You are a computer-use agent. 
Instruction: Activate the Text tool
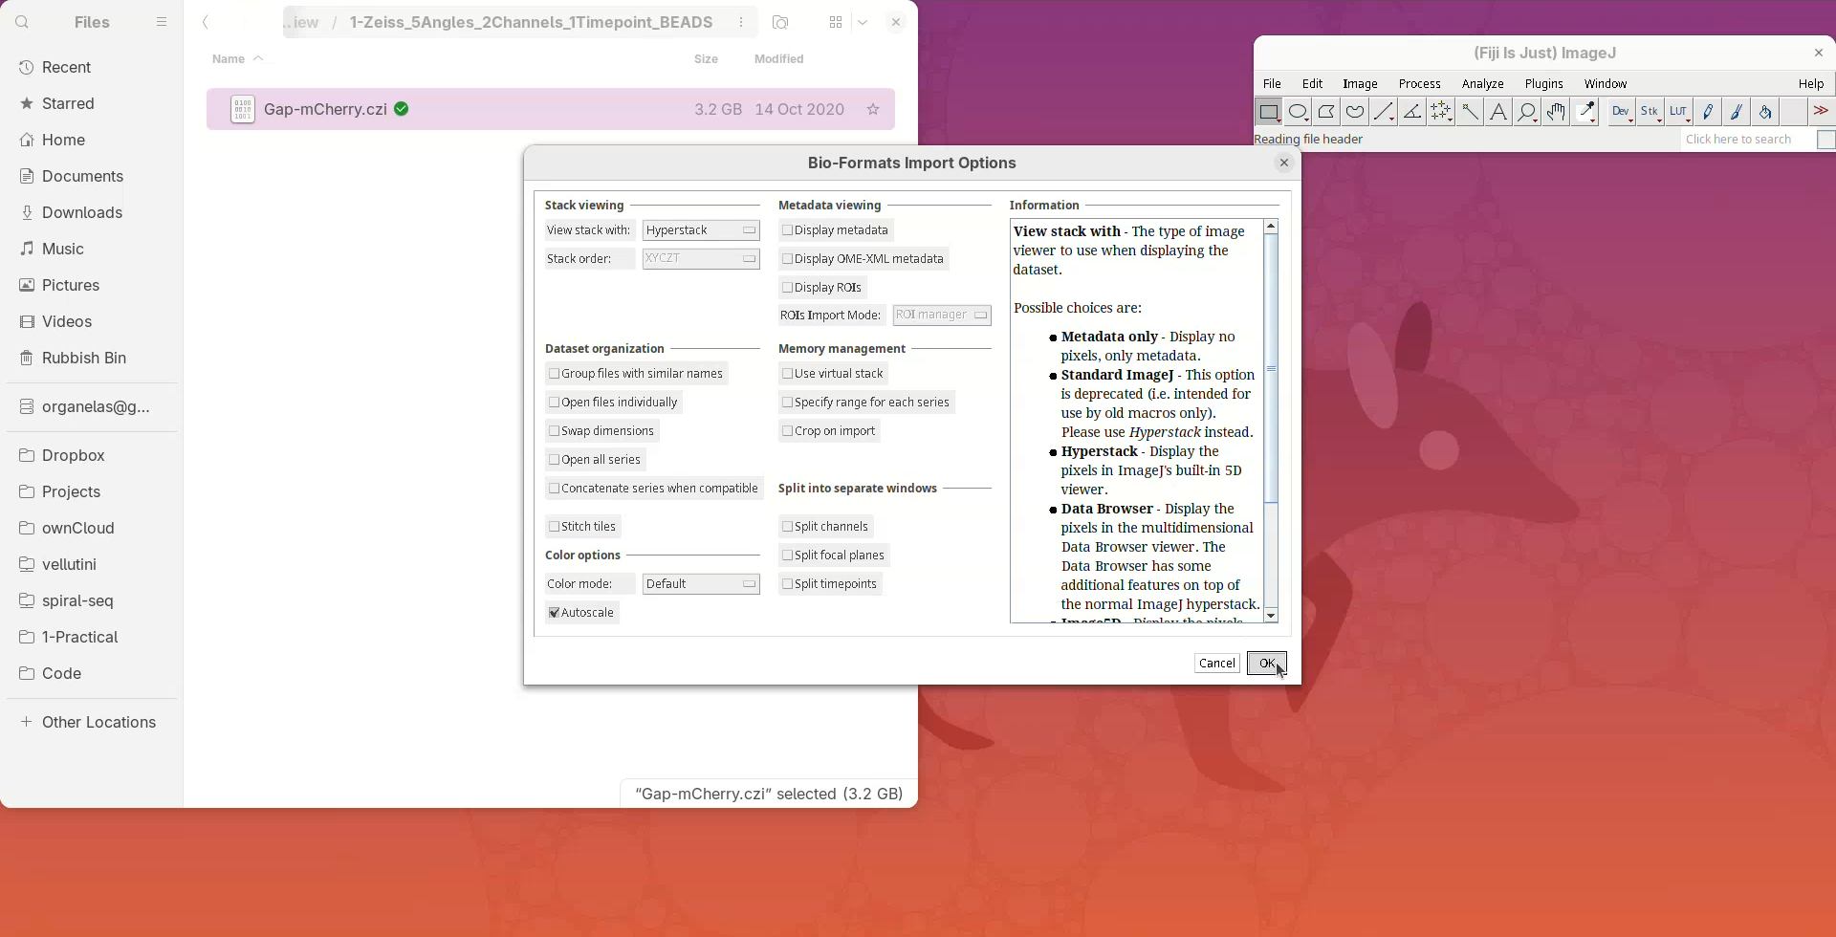(1498, 112)
